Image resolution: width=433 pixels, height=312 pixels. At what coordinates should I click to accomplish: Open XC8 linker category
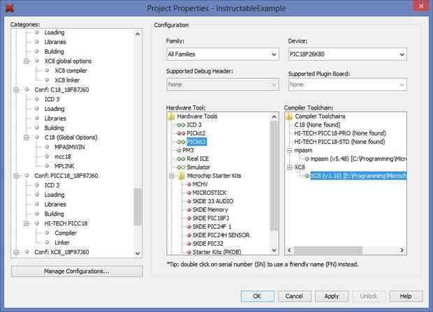click(67, 80)
